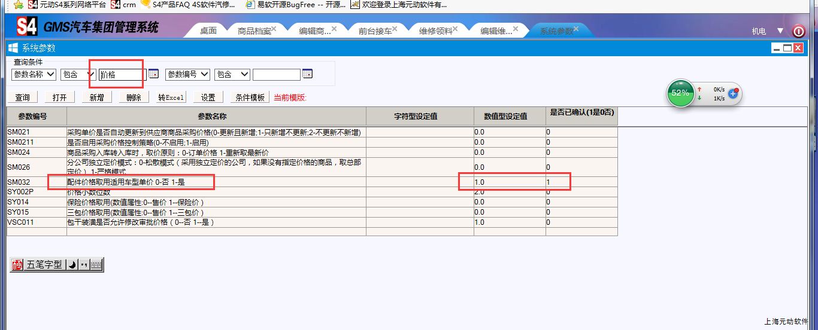Expand the 参数名称 field dropdown
The image size is (818, 330).
tap(34, 74)
